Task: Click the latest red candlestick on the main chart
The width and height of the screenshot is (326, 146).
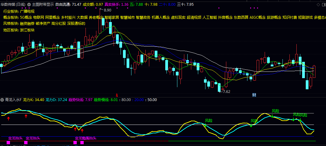Action: tap(314, 72)
